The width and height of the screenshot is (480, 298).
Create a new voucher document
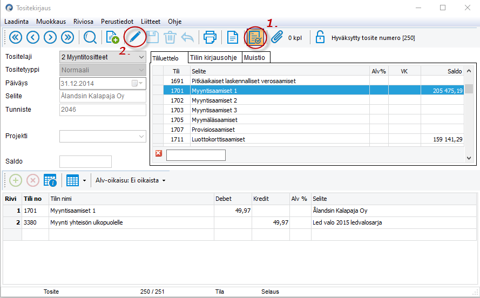coord(112,37)
